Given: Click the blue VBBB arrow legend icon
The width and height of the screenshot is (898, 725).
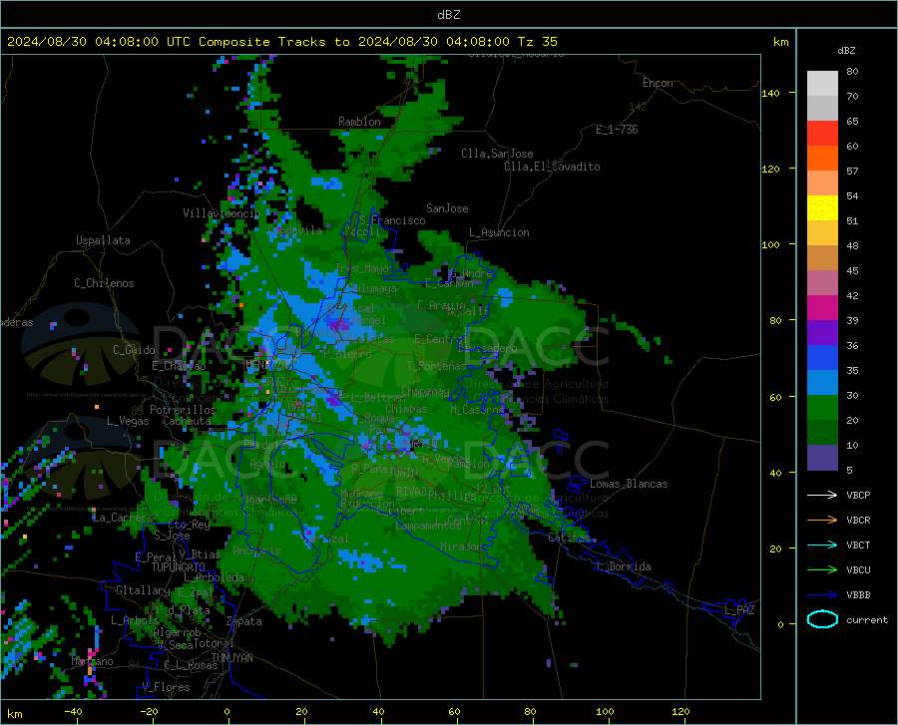Looking at the screenshot, I should coord(822,594).
